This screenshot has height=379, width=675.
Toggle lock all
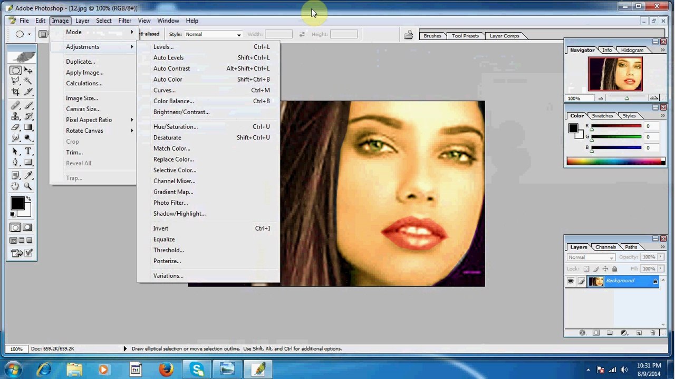click(x=614, y=269)
